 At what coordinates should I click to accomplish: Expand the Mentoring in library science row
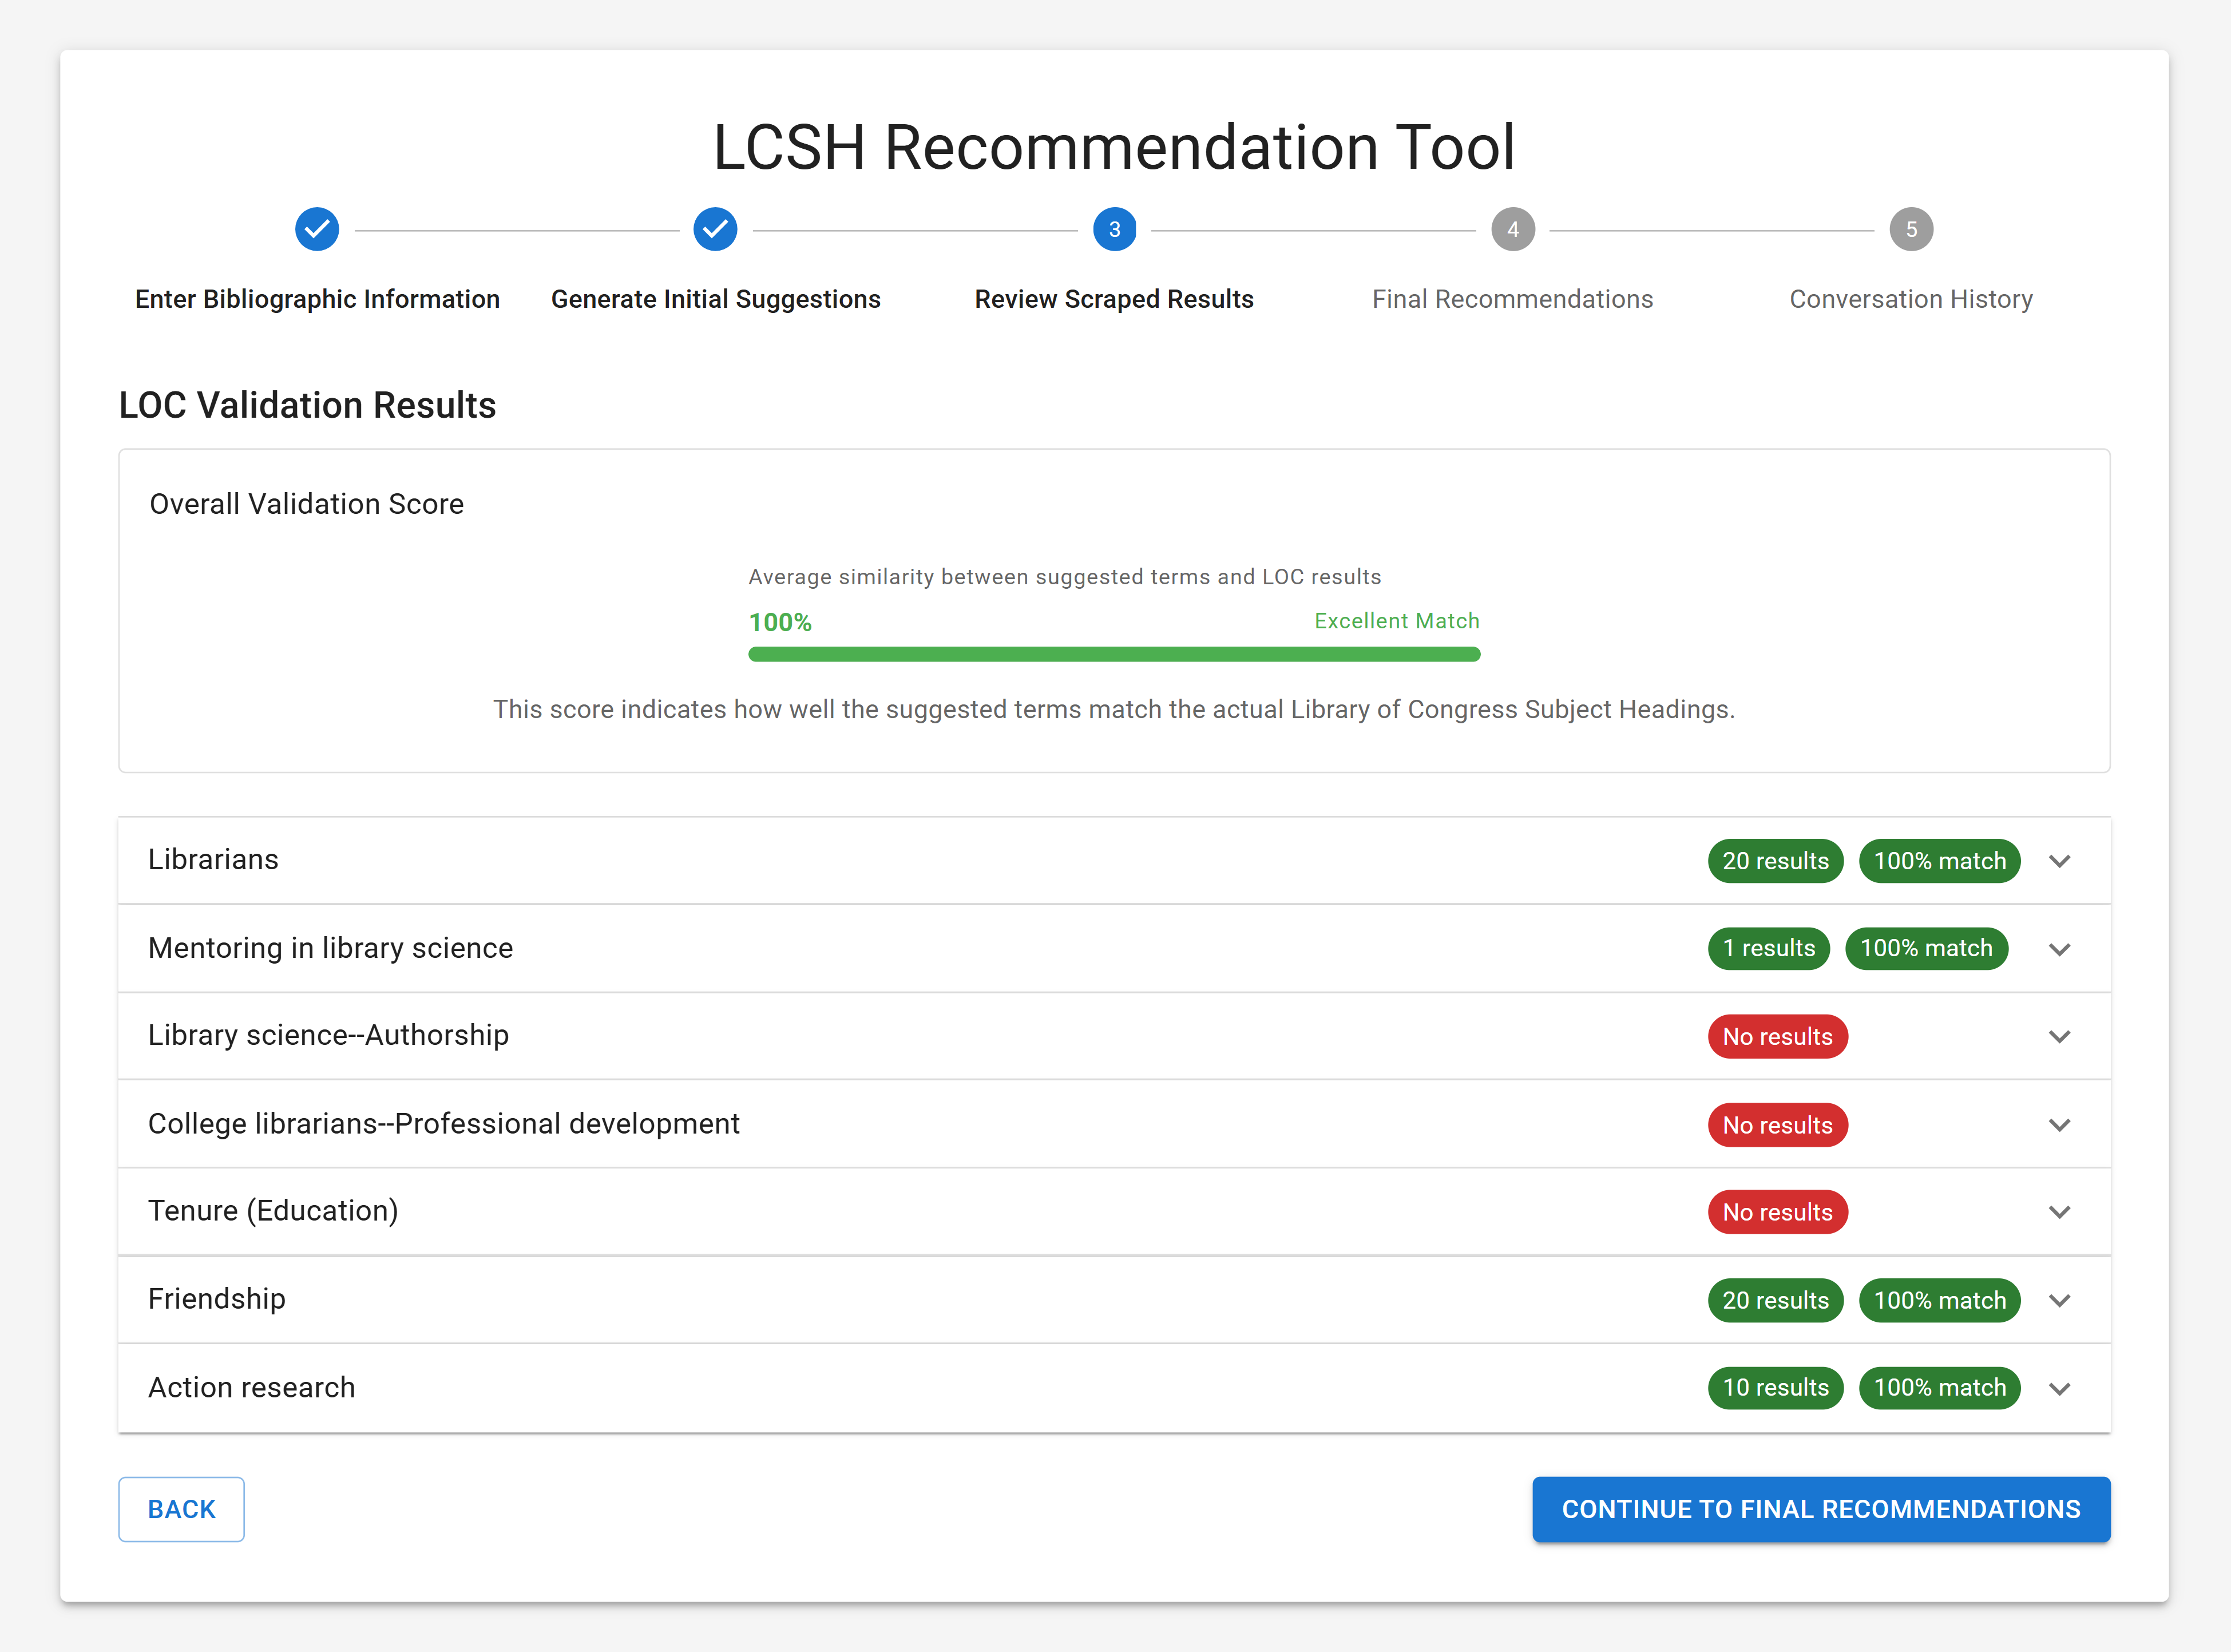point(2060,948)
